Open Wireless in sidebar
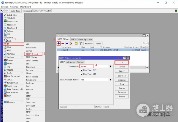Image resolution: width=178 pixels, height=122 pixels. pyautogui.click(x=14, y=25)
